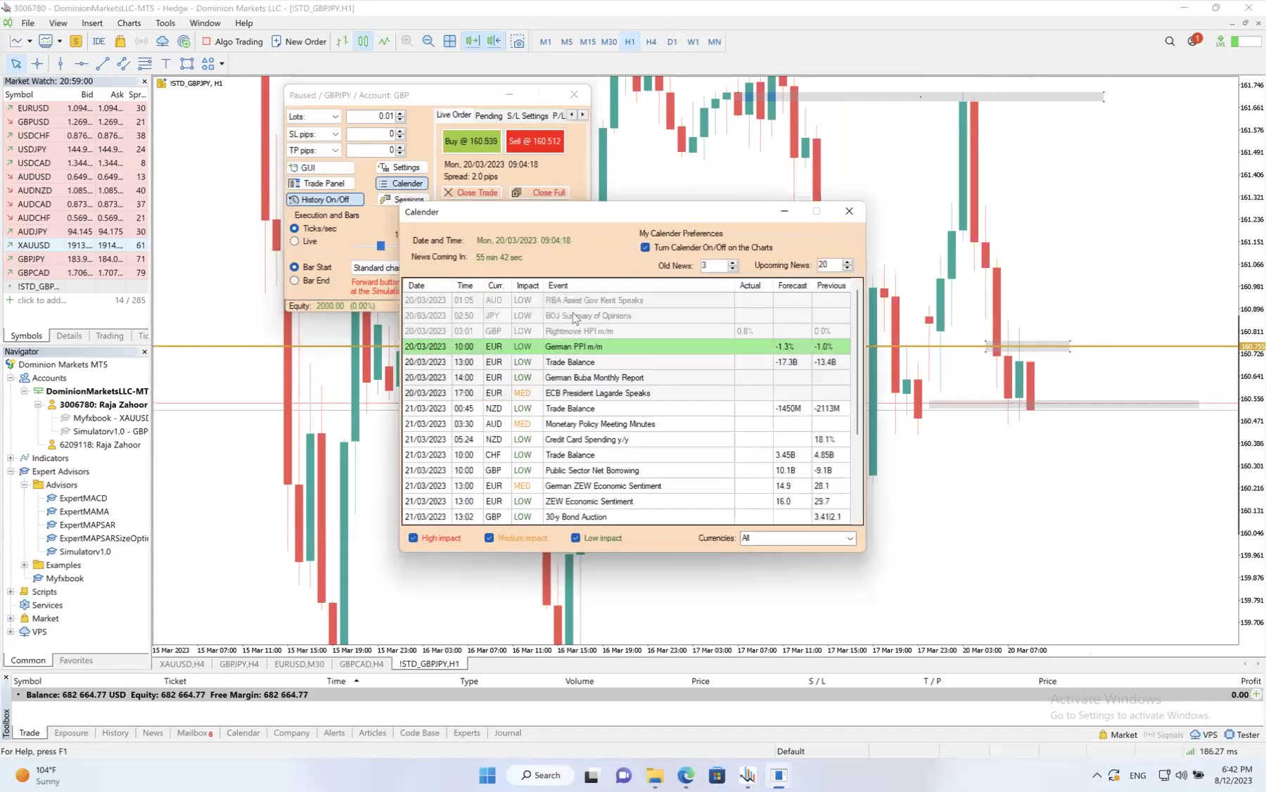Expand the Examples folder in Navigator

click(x=24, y=565)
